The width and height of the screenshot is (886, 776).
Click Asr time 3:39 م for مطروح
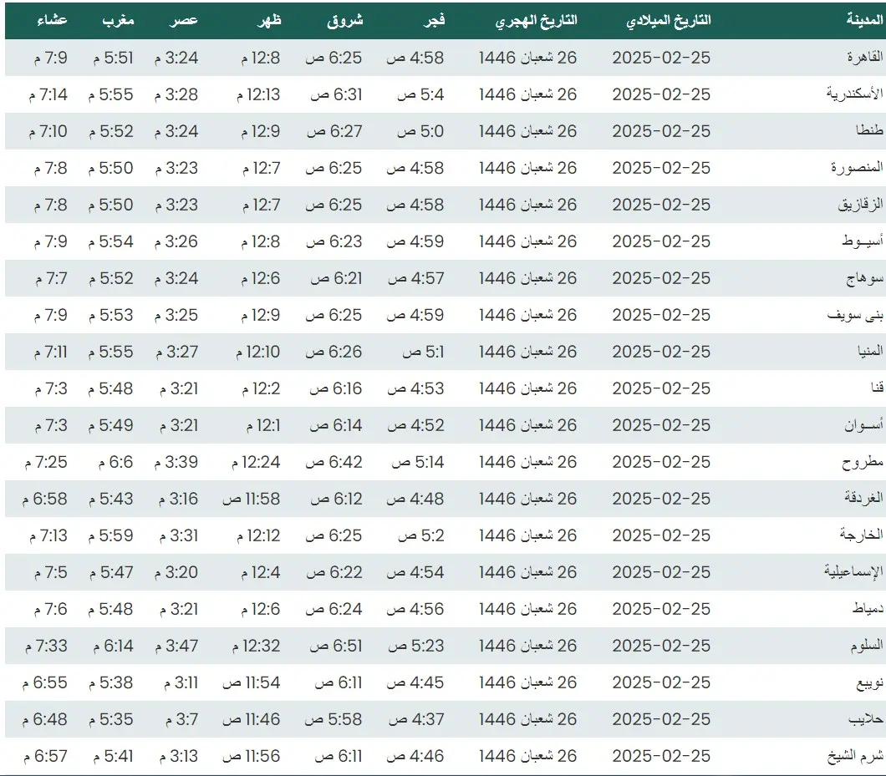(176, 462)
